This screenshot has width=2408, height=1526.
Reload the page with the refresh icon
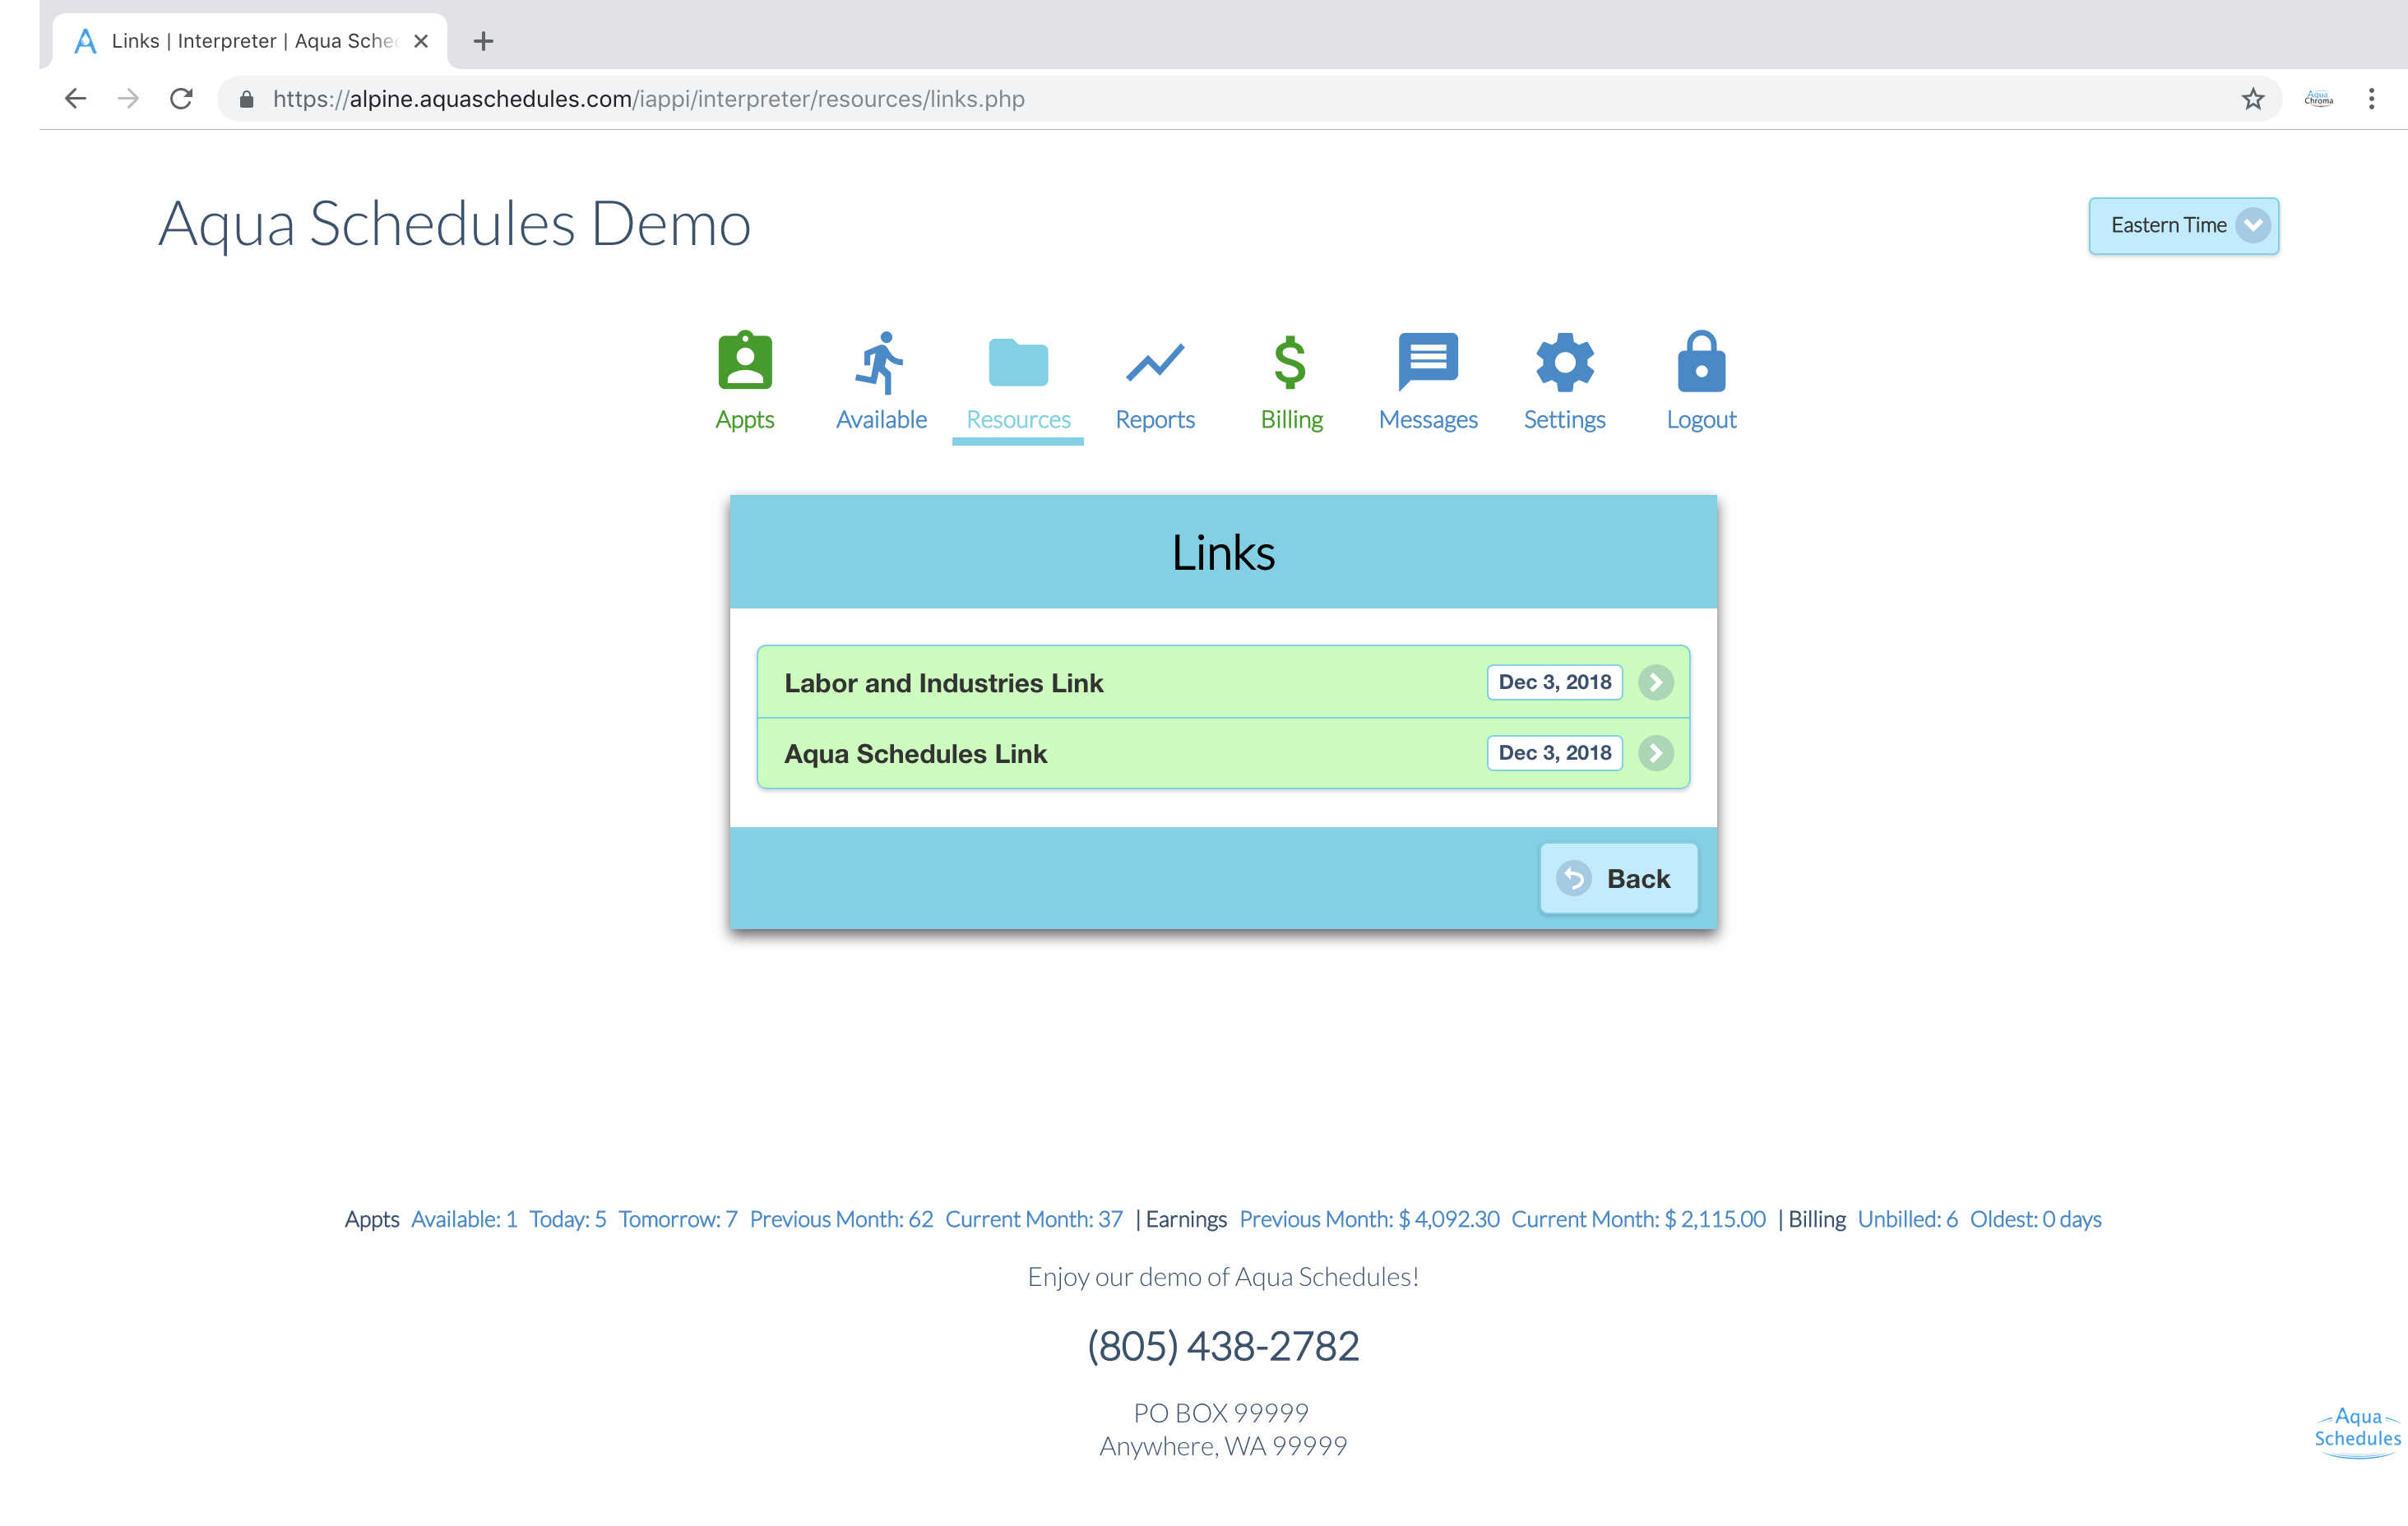click(181, 98)
